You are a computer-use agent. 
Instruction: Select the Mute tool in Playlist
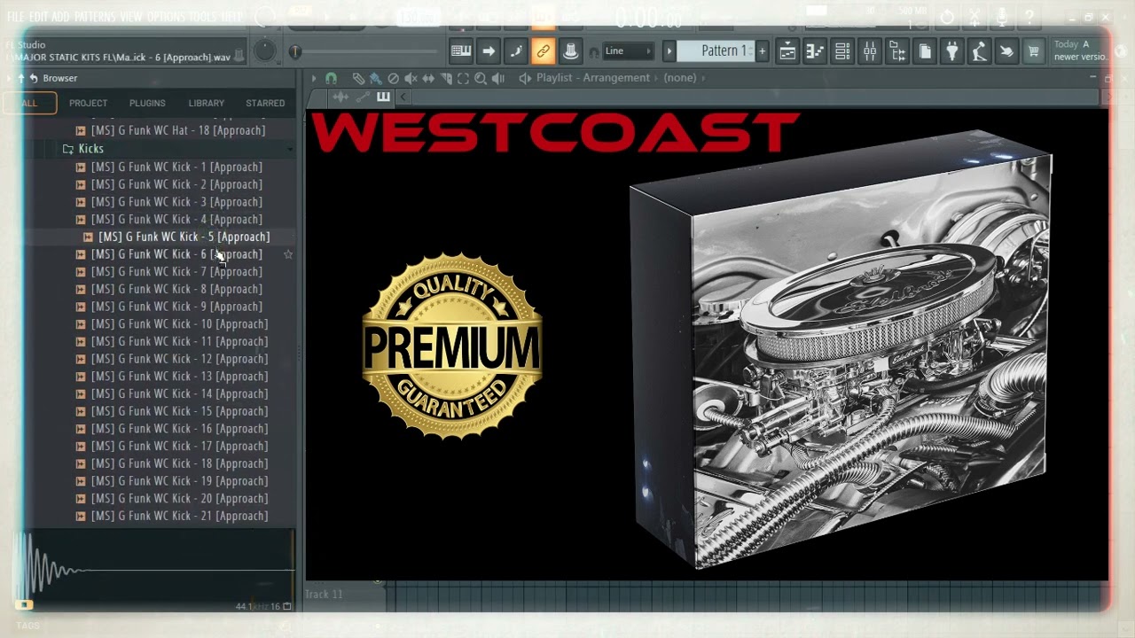pos(411,78)
